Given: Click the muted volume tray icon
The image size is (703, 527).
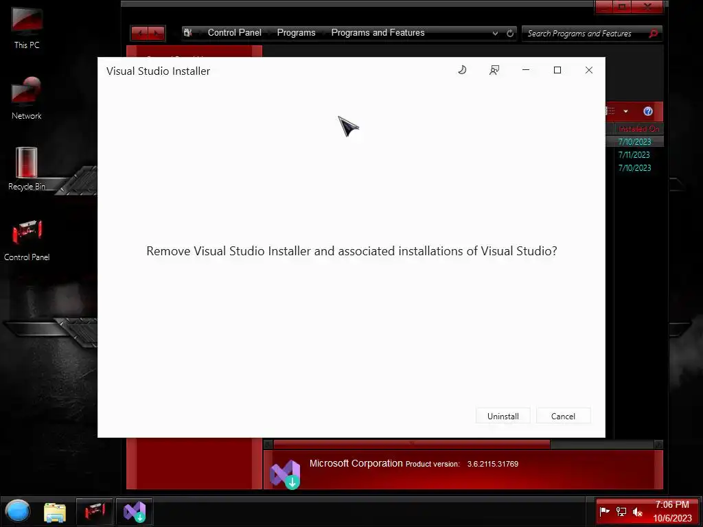Looking at the screenshot, I should pyautogui.click(x=637, y=511).
